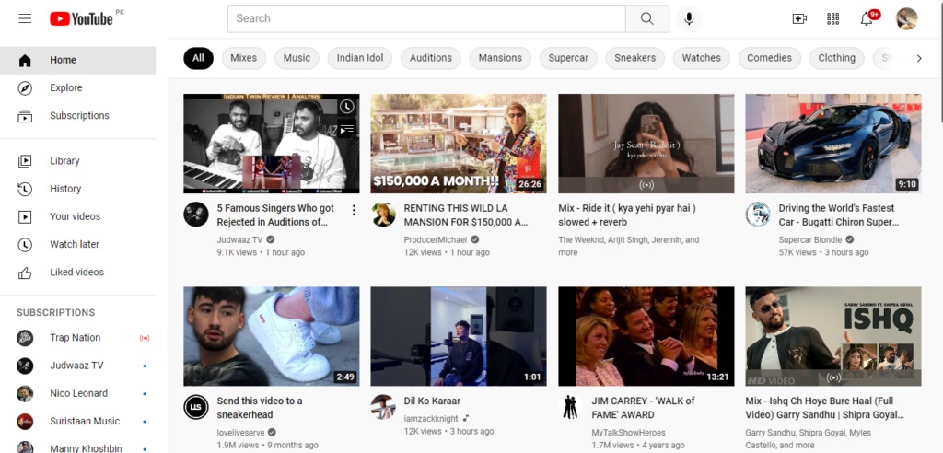
Task: Play the Jim Carrey award thumbnail
Action: [x=646, y=336]
